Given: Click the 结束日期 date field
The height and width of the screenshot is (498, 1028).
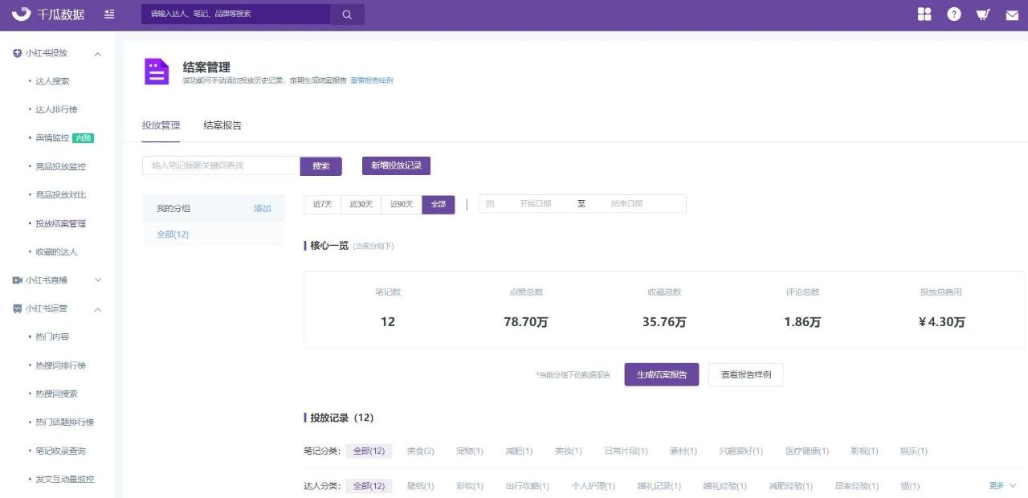Looking at the screenshot, I should (x=626, y=204).
